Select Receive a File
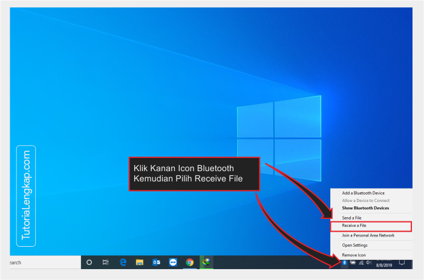This screenshot has height=280, width=424. [371, 227]
